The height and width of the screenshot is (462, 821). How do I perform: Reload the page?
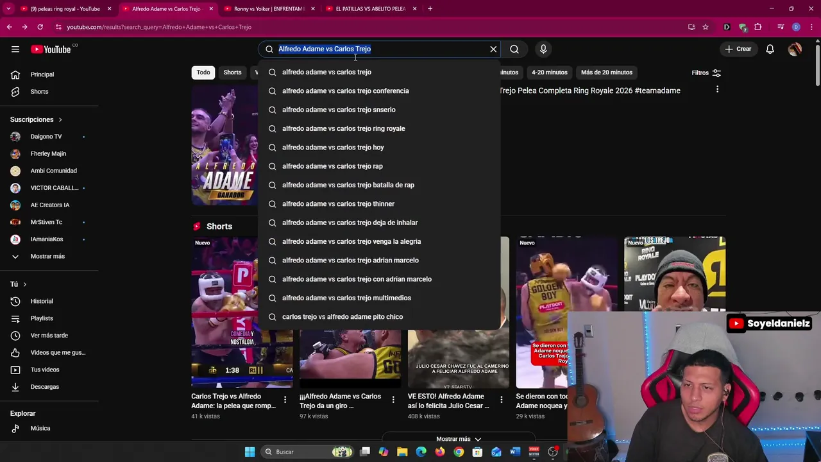40,27
